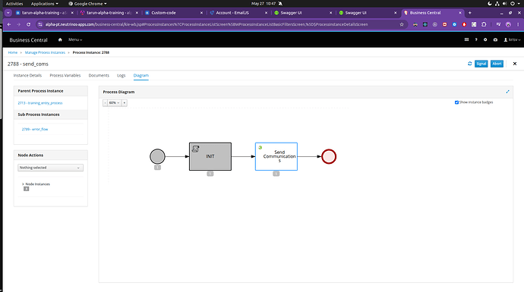Click the Node Instances count badge
The width and height of the screenshot is (524, 292).
(x=27, y=189)
